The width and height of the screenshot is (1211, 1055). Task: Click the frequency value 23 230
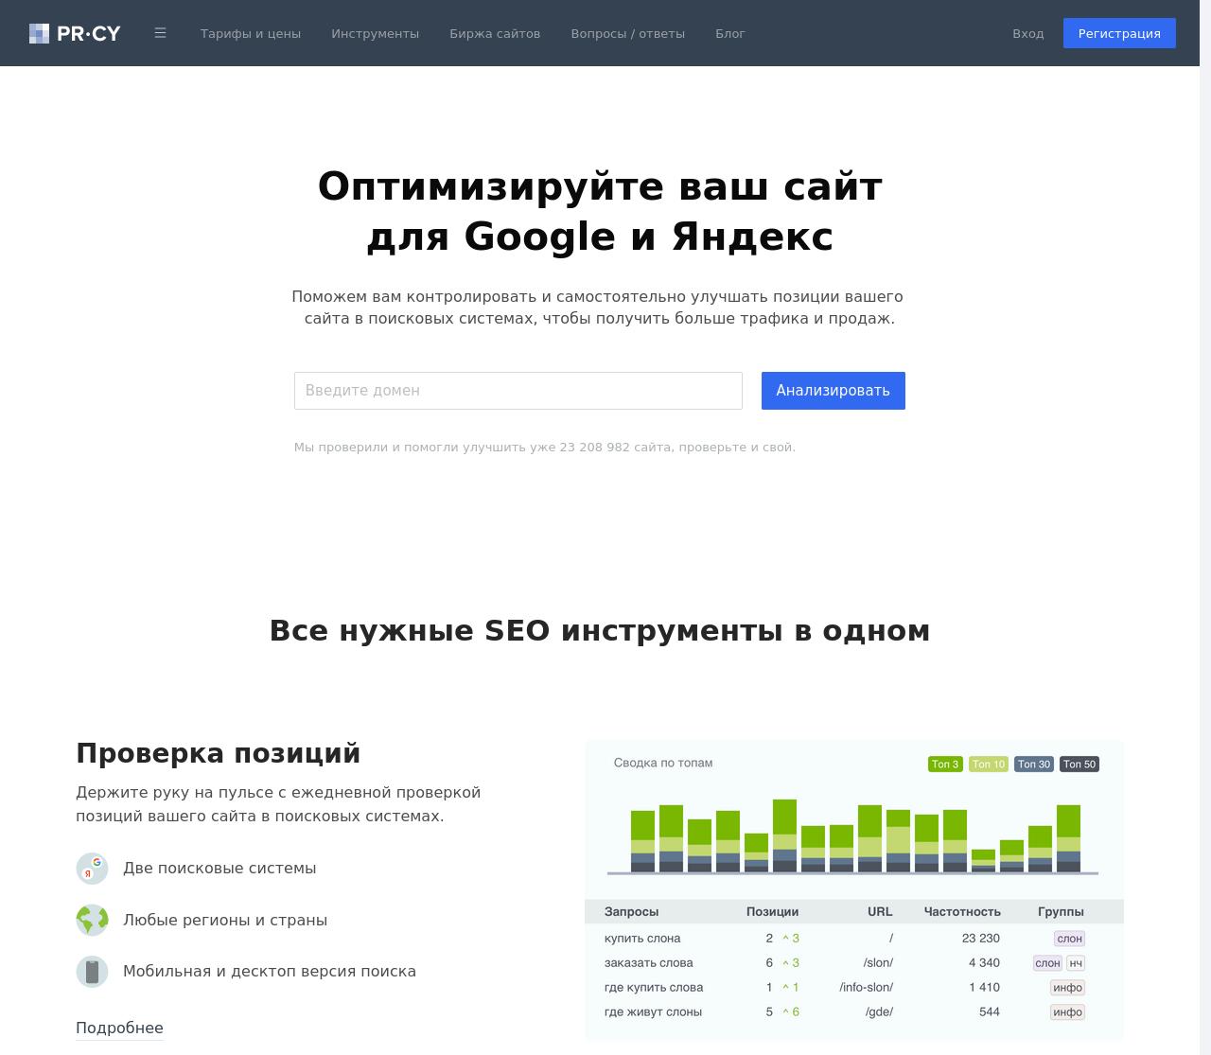pos(980,939)
